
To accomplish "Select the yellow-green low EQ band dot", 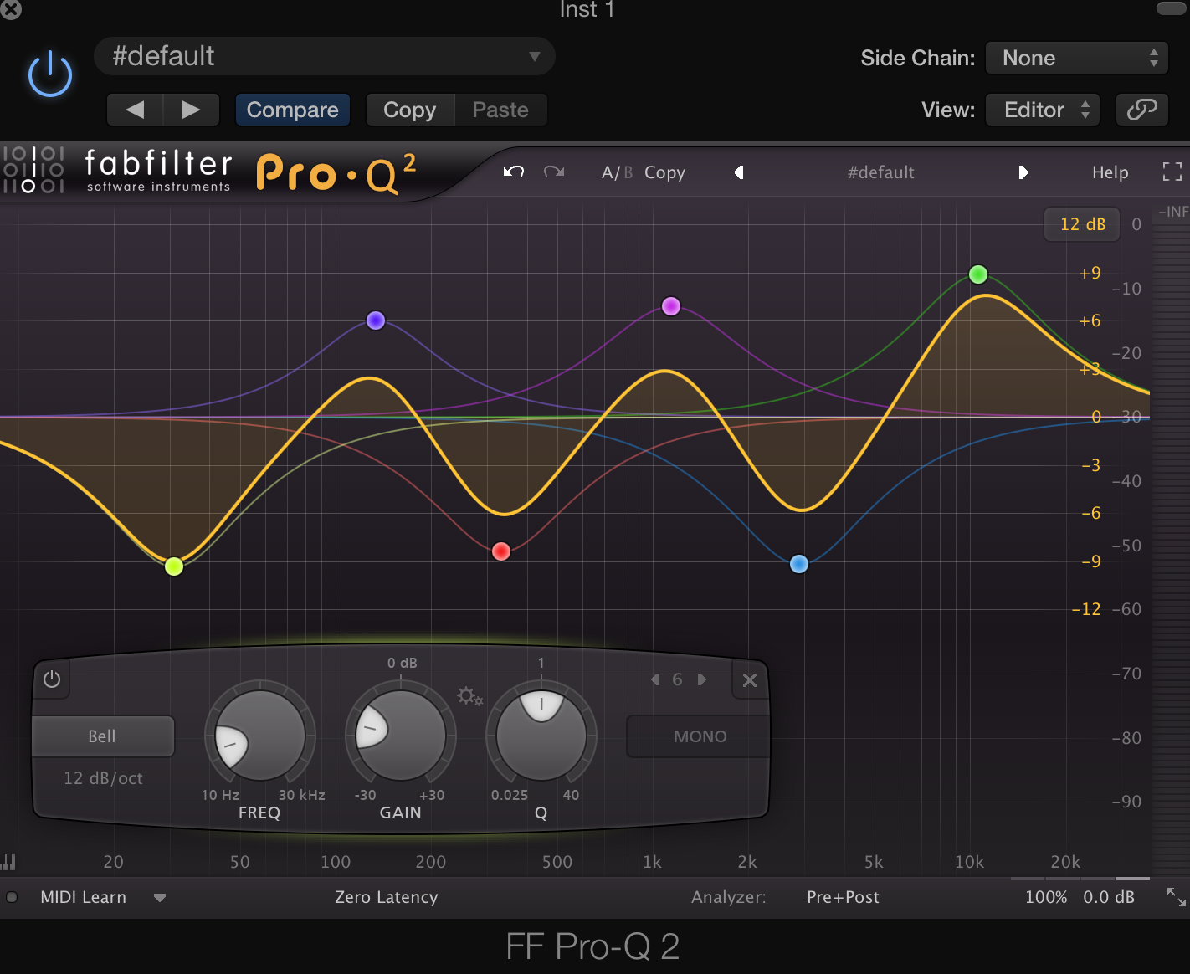I will (x=174, y=566).
